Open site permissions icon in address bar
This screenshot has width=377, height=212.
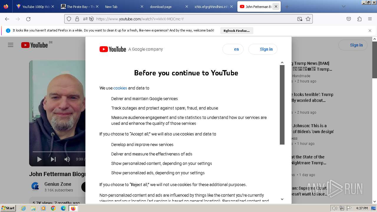(85, 19)
